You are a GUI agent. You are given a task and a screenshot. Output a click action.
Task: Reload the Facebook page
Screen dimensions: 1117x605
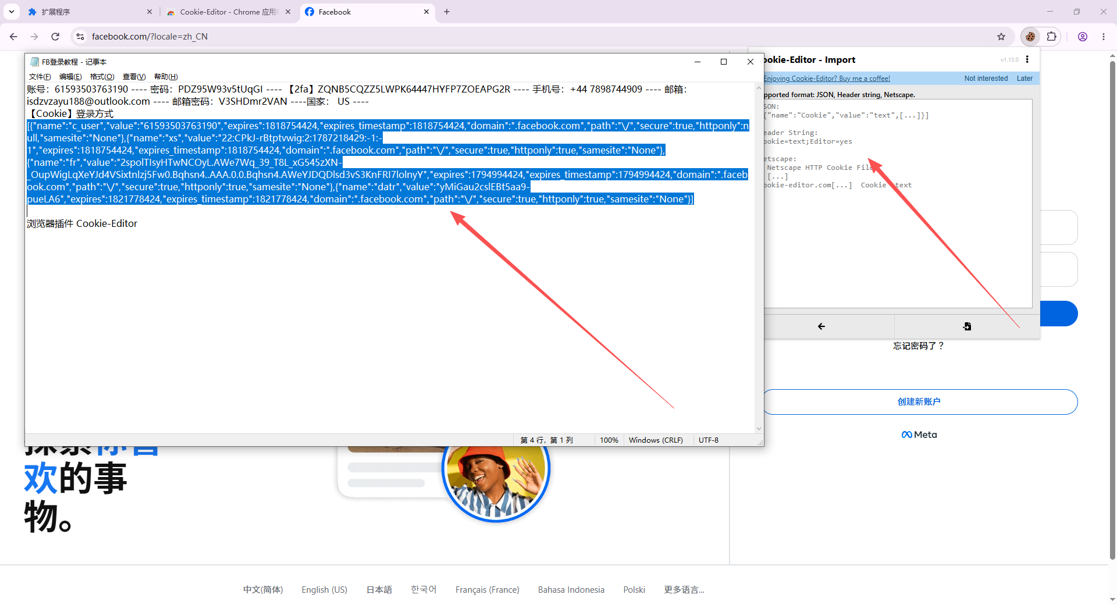tap(55, 37)
